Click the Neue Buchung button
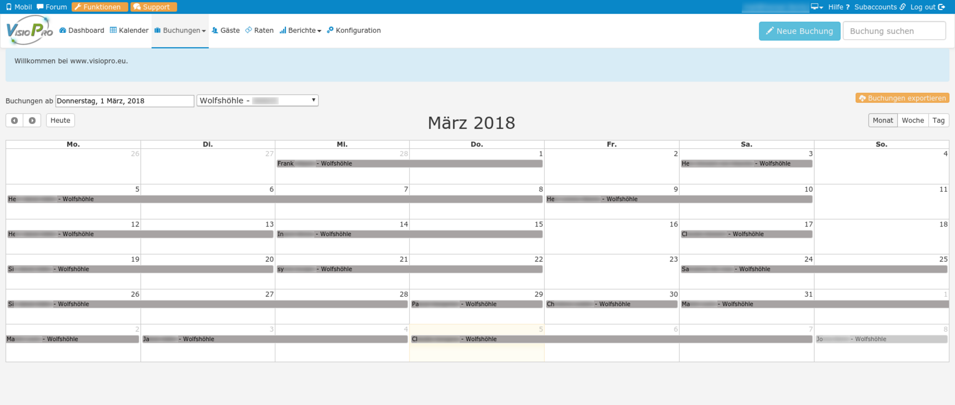 pyautogui.click(x=799, y=31)
